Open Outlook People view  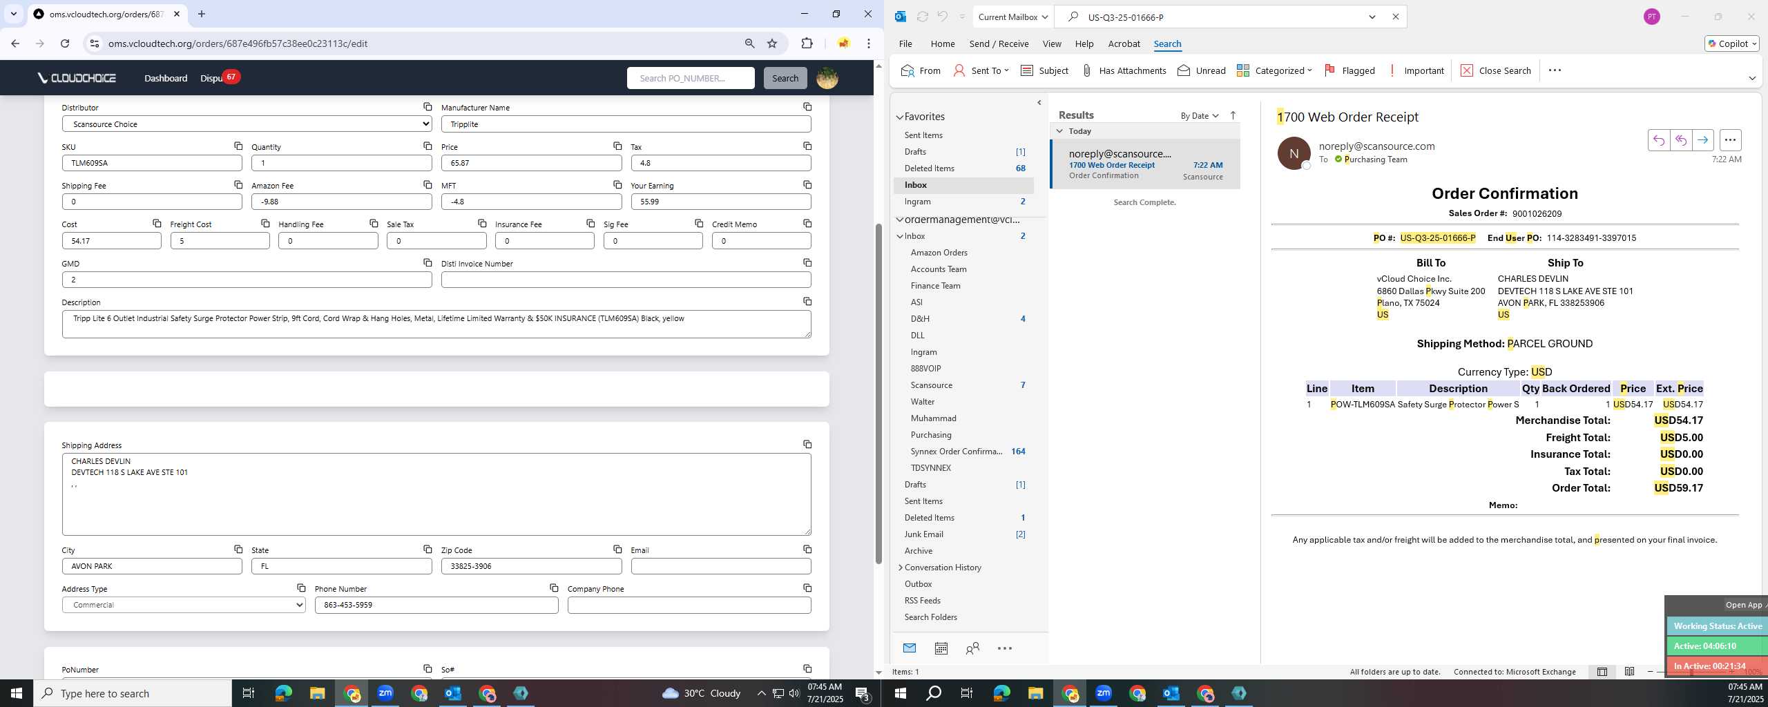(972, 648)
